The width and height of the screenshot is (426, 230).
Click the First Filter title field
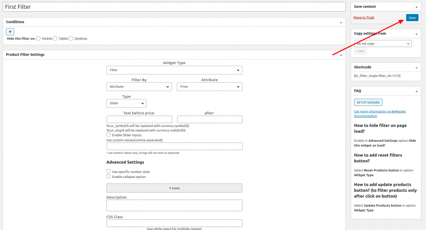[174, 7]
